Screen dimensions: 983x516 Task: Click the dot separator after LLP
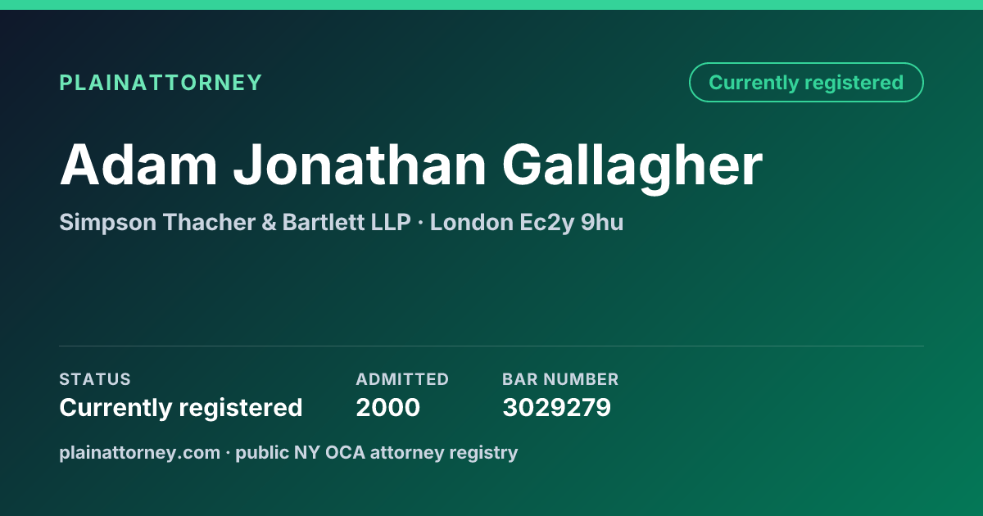pos(420,222)
